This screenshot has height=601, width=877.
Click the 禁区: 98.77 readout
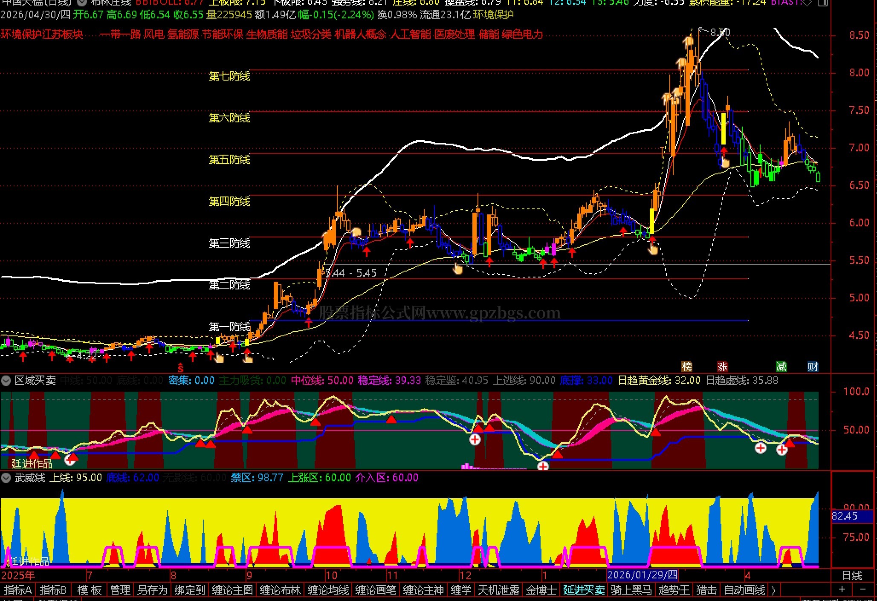click(257, 478)
